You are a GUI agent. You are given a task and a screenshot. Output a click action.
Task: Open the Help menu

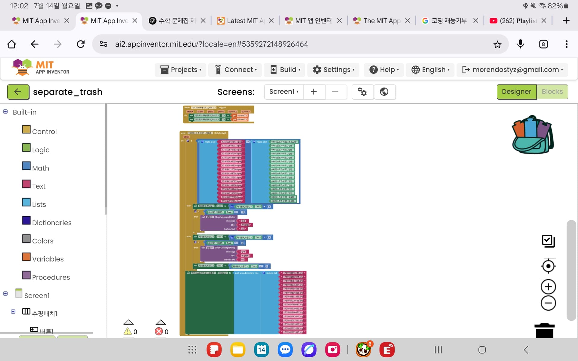384,70
